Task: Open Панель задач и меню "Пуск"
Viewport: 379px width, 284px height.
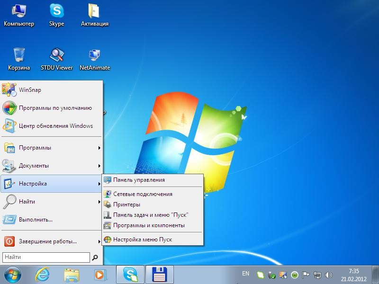Action: coord(153,215)
